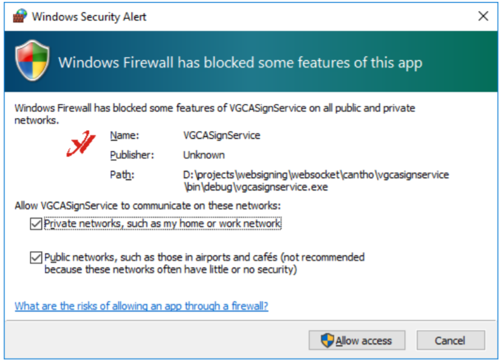Image resolution: width=503 pixels, height=364 pixels.
Task: Uncheck the Public networks checkbox
Action: [36, 258]
